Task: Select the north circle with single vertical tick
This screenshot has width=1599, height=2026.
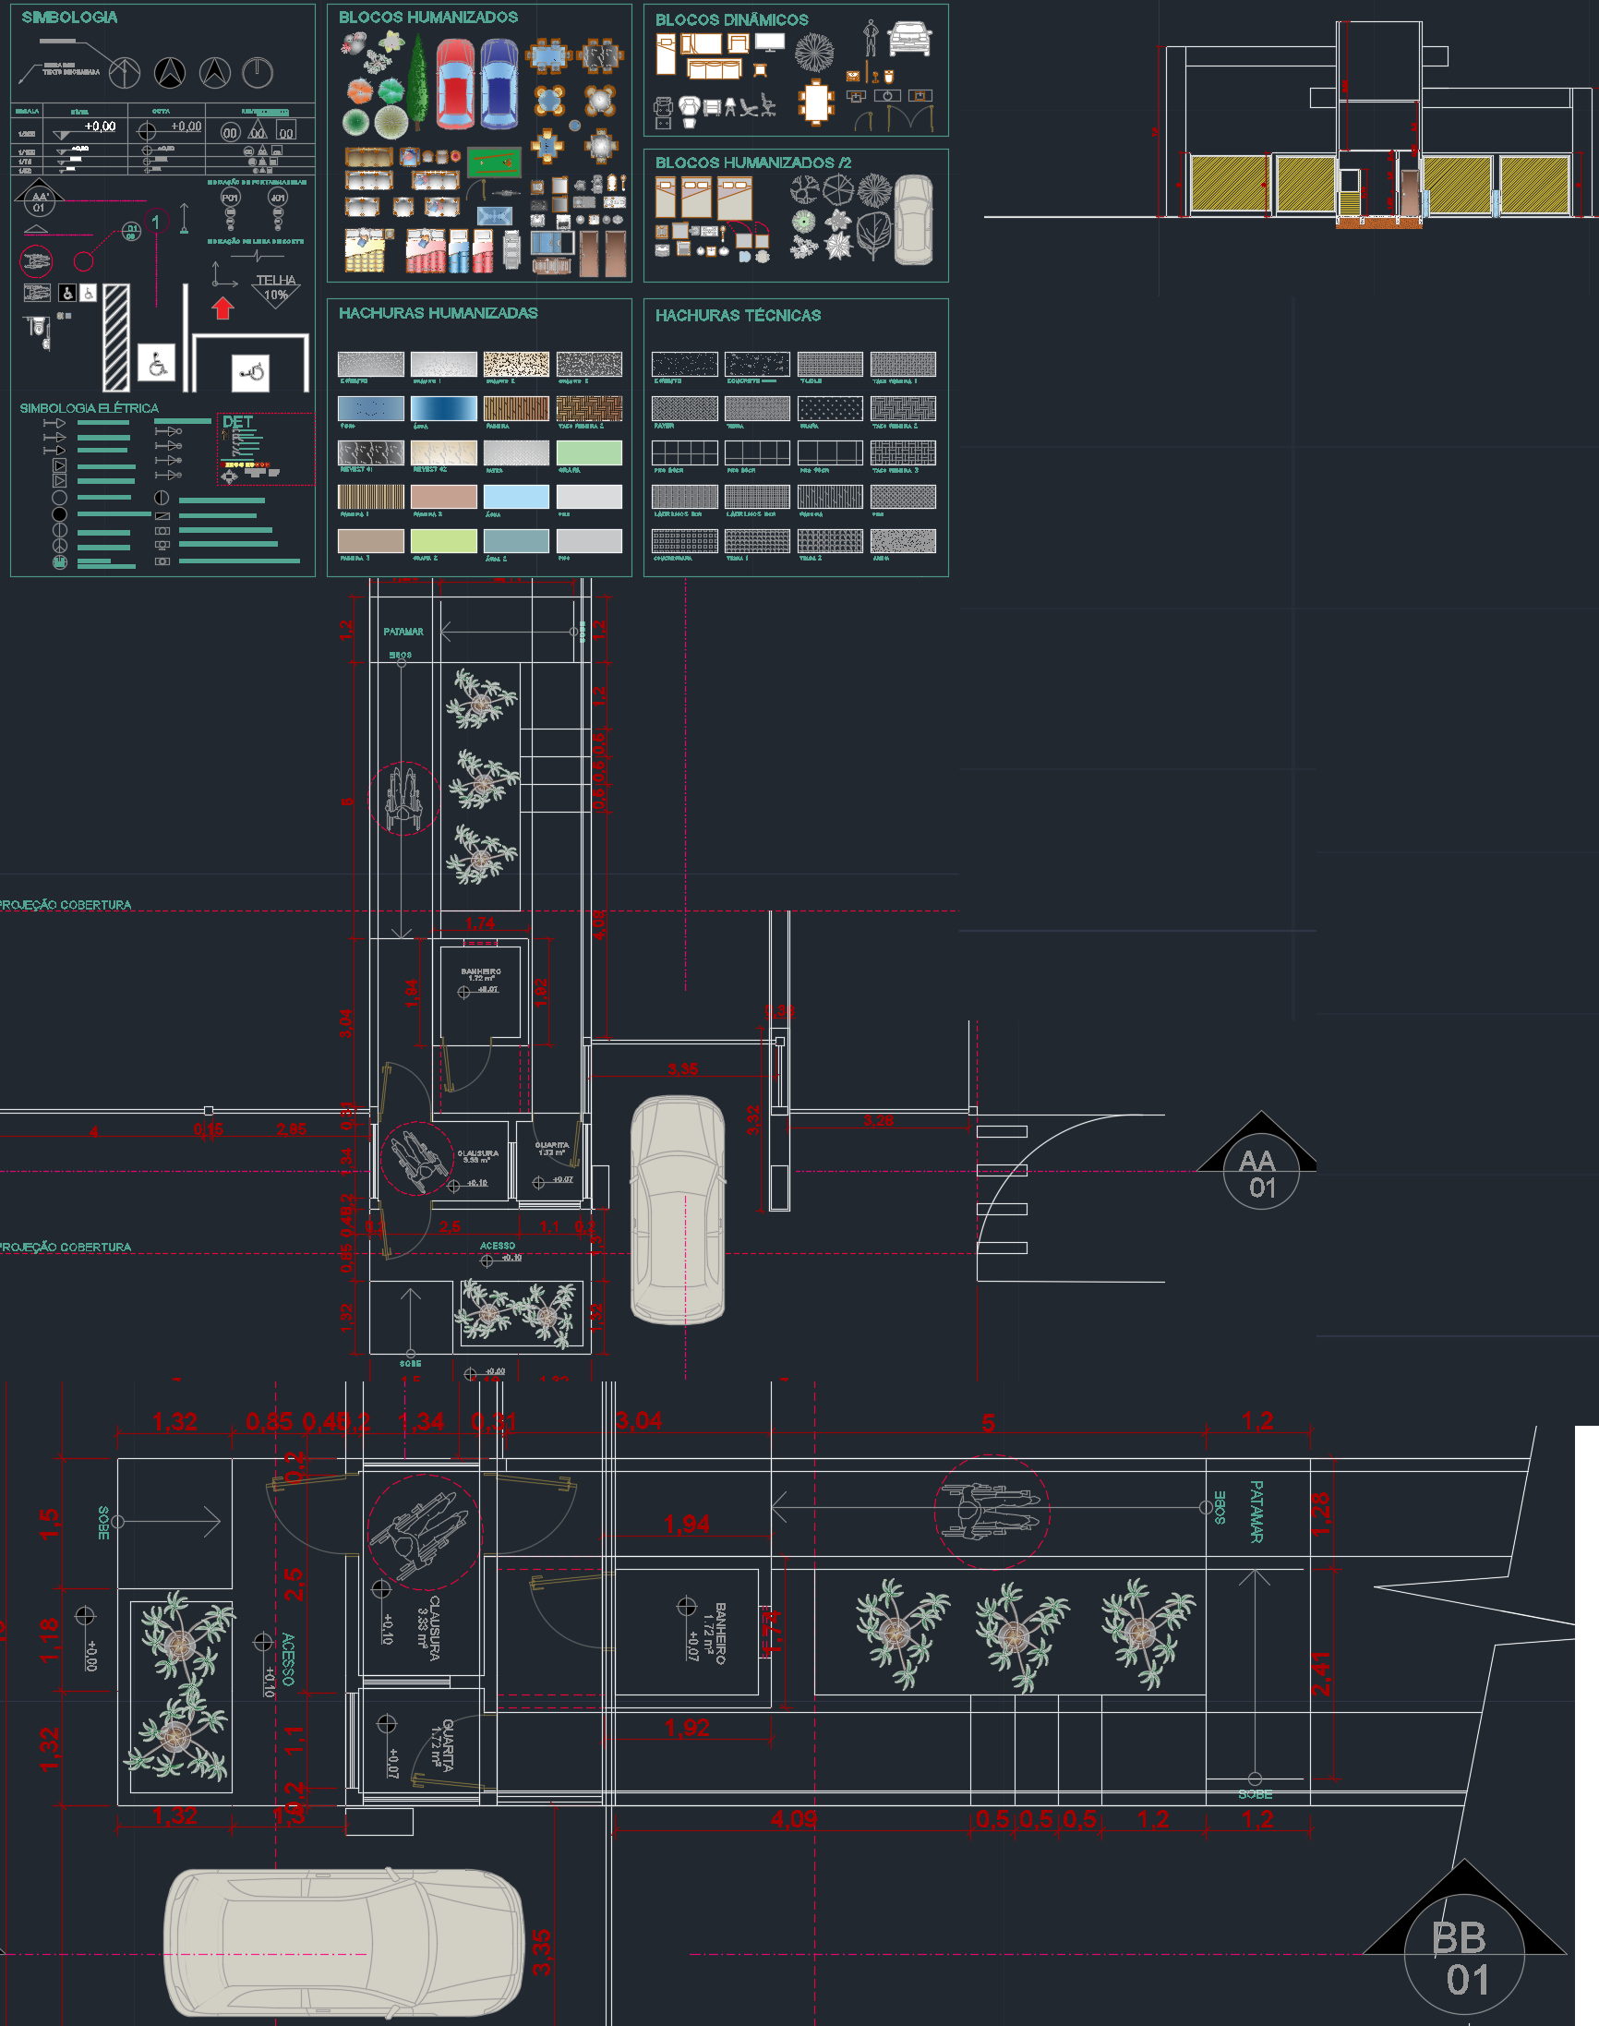Action: (x=258, y=72)
